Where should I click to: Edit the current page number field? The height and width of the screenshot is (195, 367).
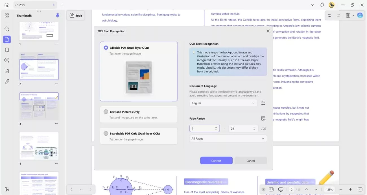coord(292,189)
